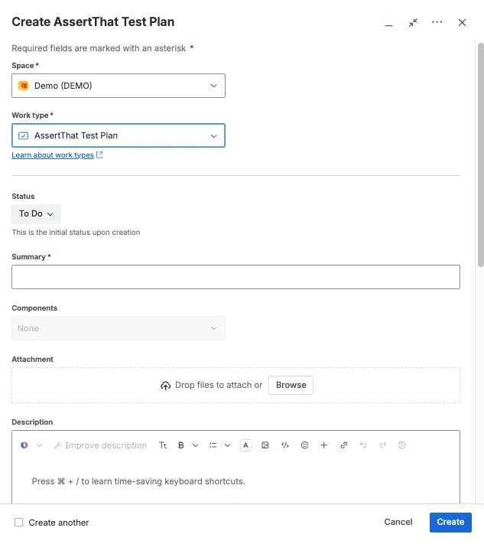Image resolution: width=484 pixels, height=544 pixels.
Task: Add a link with link icon
Action: coord(344,445)
